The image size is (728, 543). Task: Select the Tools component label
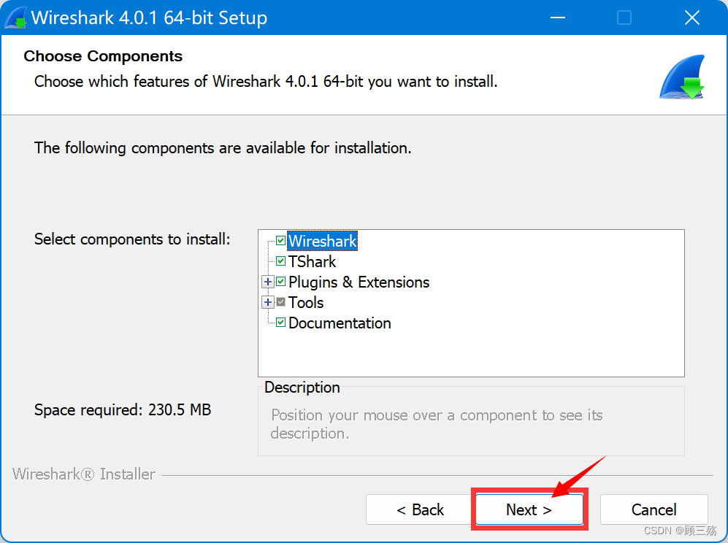(306, 302)
